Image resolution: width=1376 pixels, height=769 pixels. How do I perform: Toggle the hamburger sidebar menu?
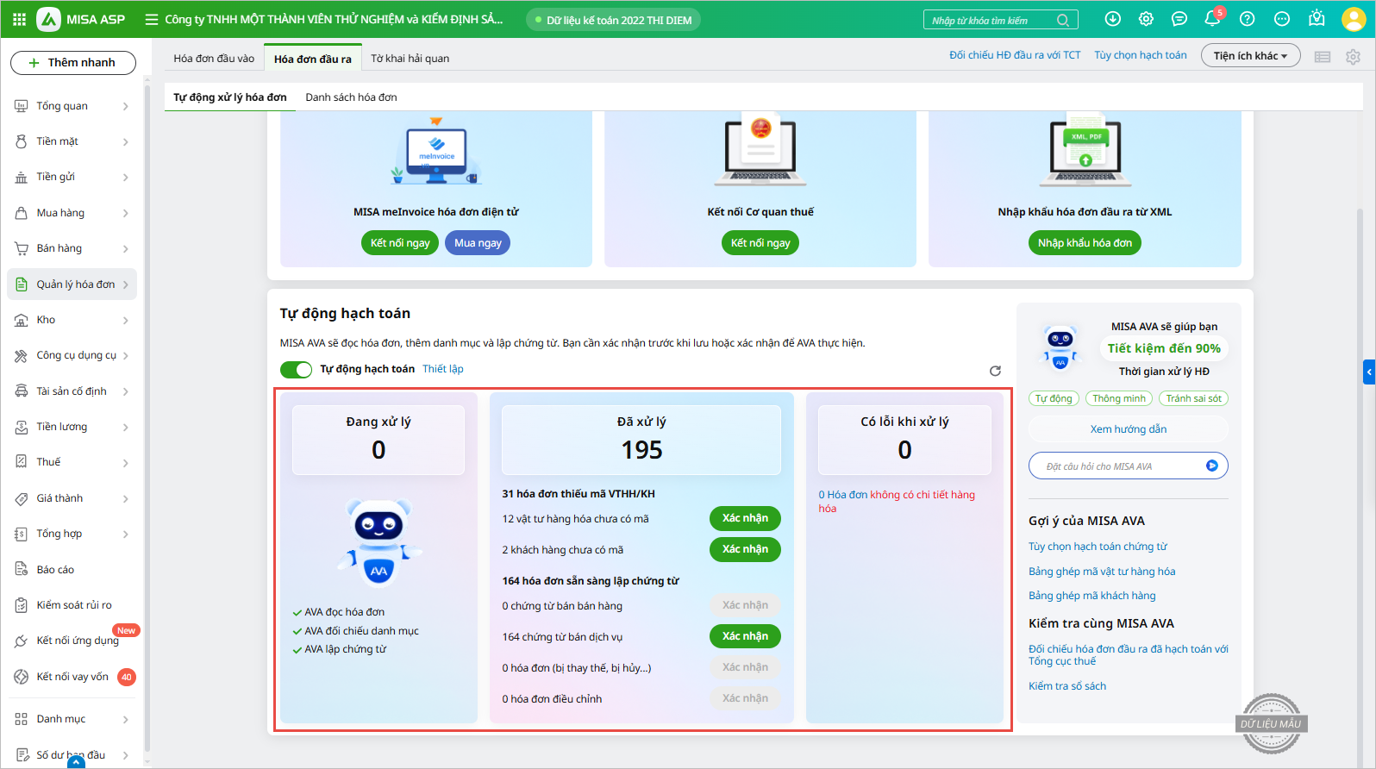152,19
